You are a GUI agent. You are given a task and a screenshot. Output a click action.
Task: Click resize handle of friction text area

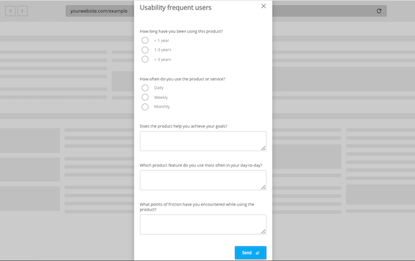263,232
